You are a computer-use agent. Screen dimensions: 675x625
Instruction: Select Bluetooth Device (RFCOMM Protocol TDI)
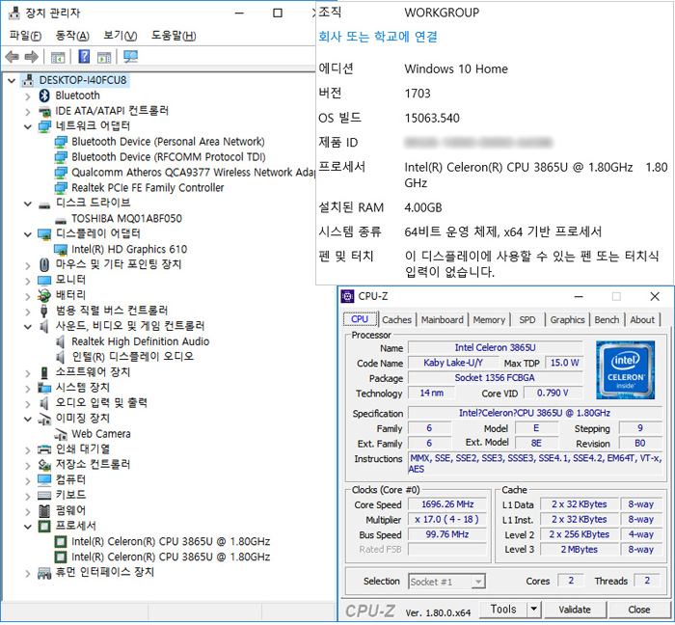169,157
